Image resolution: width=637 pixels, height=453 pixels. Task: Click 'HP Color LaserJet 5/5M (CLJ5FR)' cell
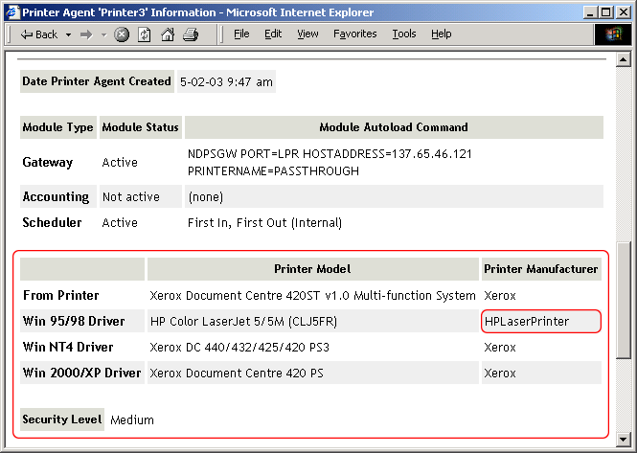tap(313, 321)
